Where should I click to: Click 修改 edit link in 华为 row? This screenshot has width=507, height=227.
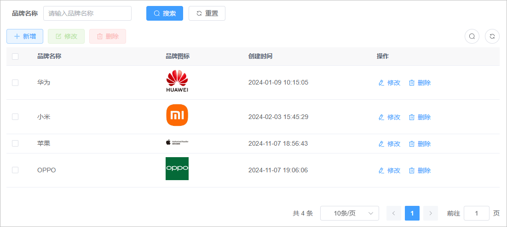tap(390, 83)
